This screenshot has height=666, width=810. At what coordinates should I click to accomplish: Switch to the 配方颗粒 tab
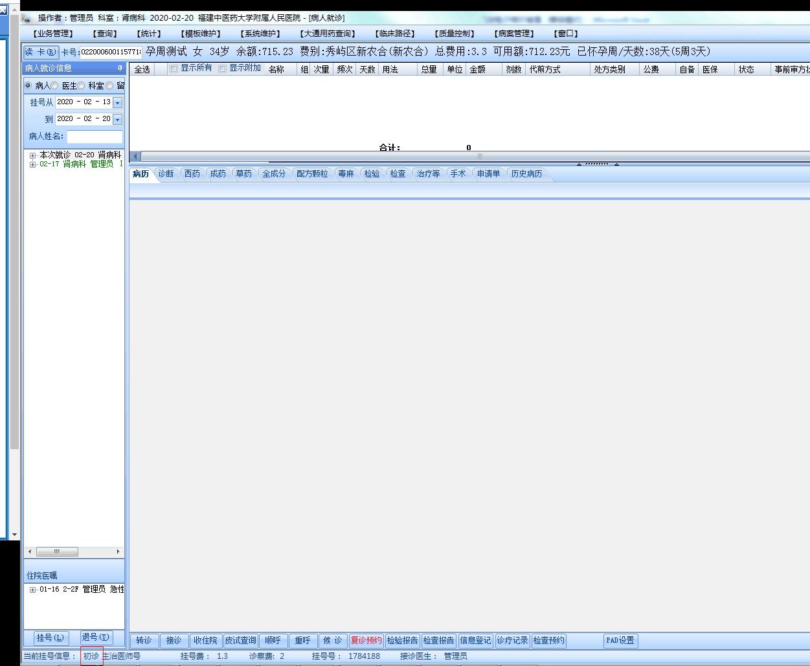(x=313, y=174)
